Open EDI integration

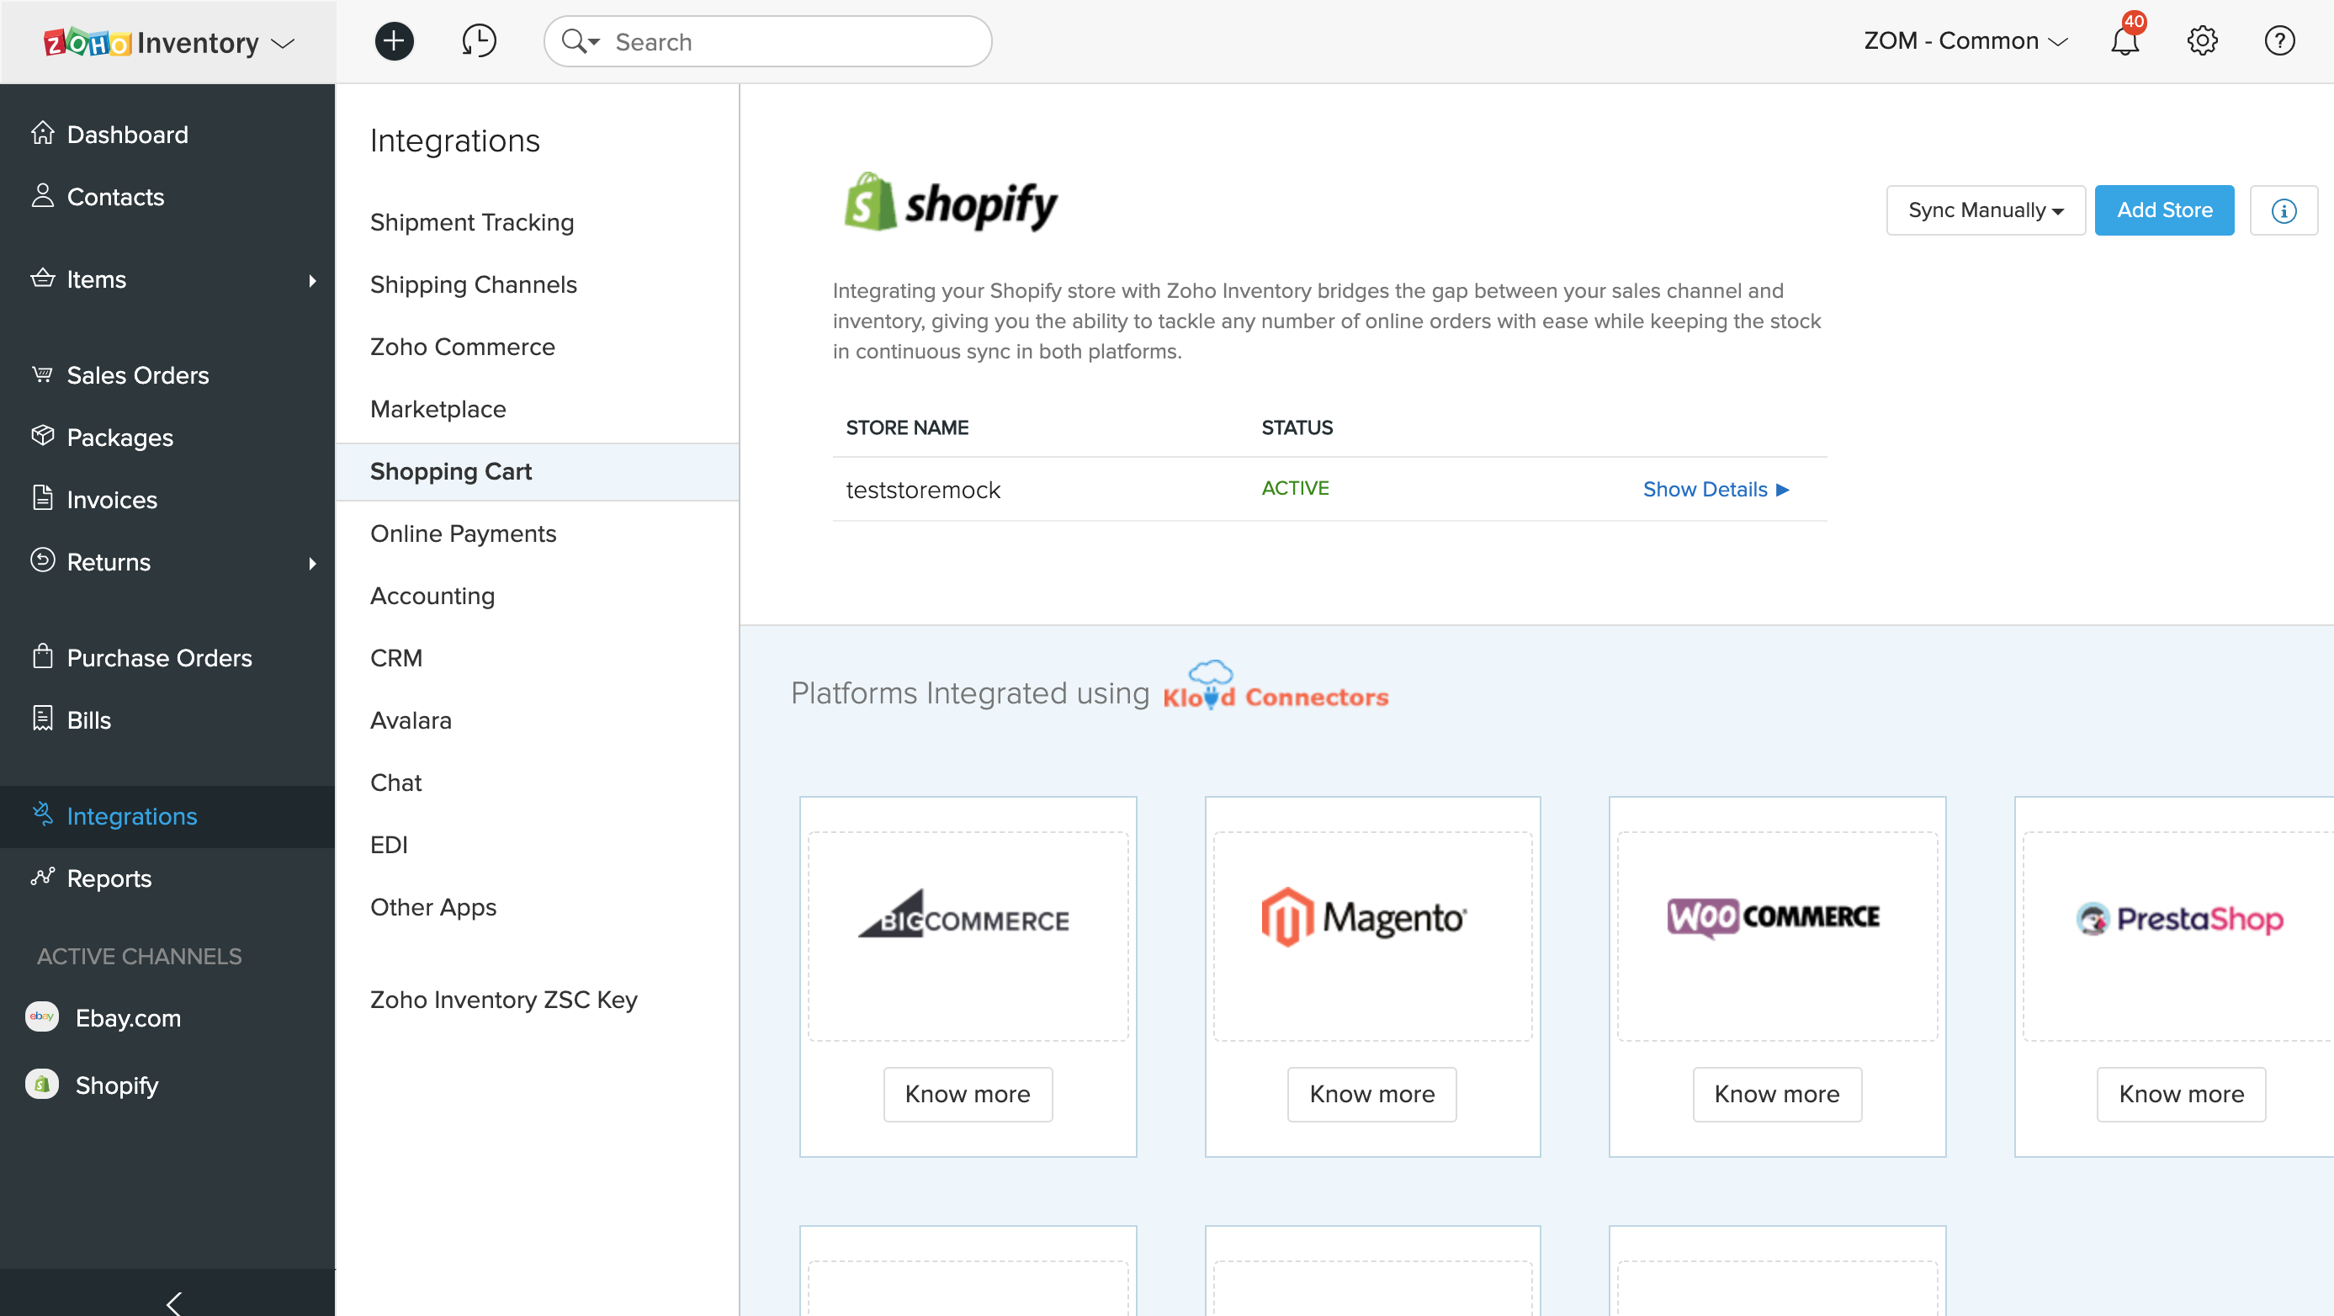click(389, 845)
